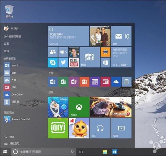The height and width of the screenshot is (156, 166).
Task: Open 资讯 in most used list
Action: click(x=10, y=87)
